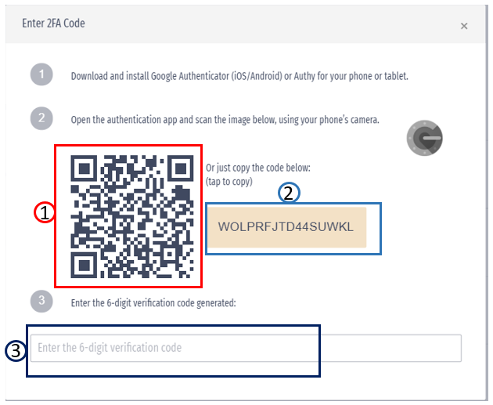Click the gray step 3 number badge
Screen dimensions: 493x405
click(41, 302)
